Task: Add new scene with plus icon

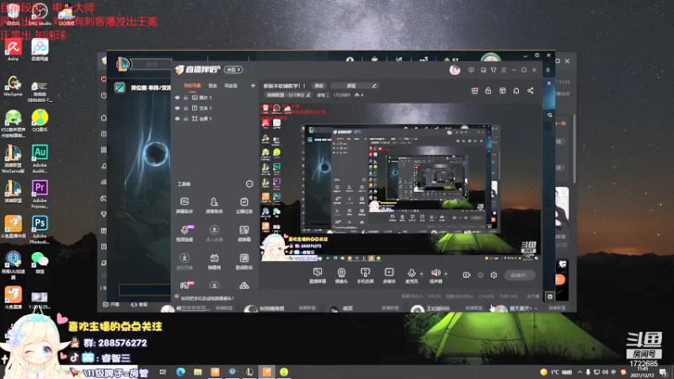Action: [x=253, y=86]
